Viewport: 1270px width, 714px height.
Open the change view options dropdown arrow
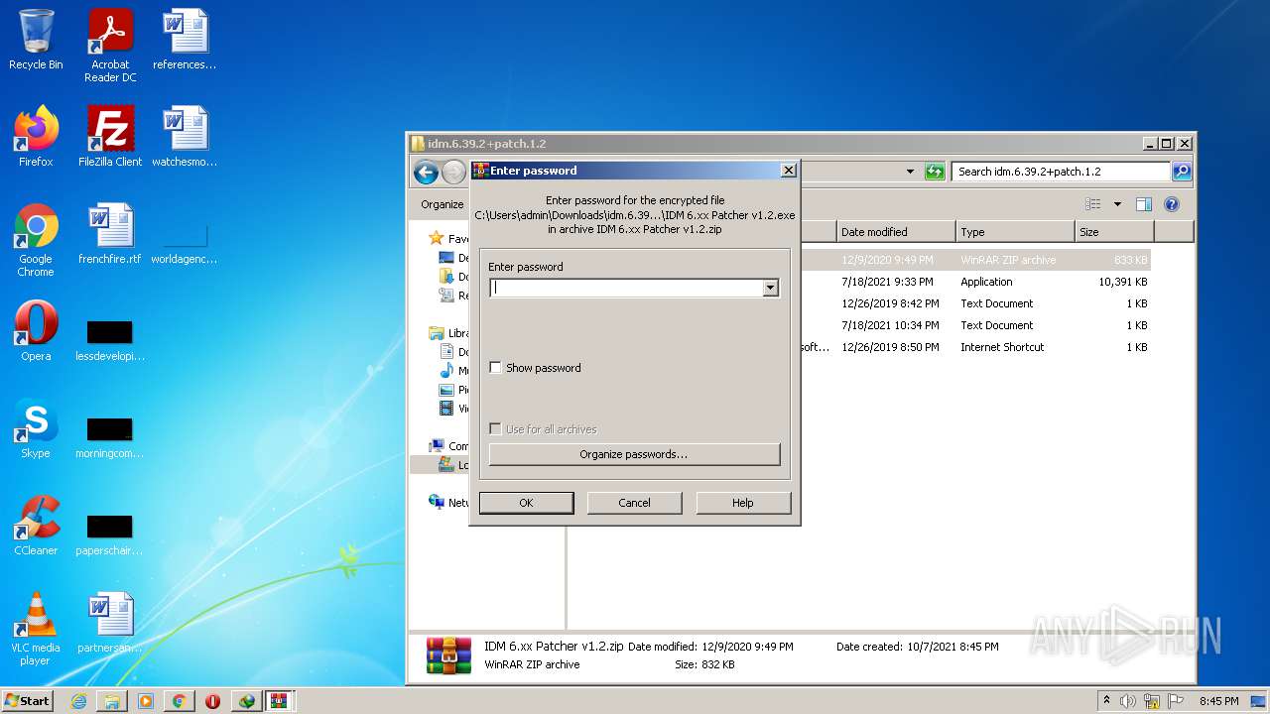1117,204
